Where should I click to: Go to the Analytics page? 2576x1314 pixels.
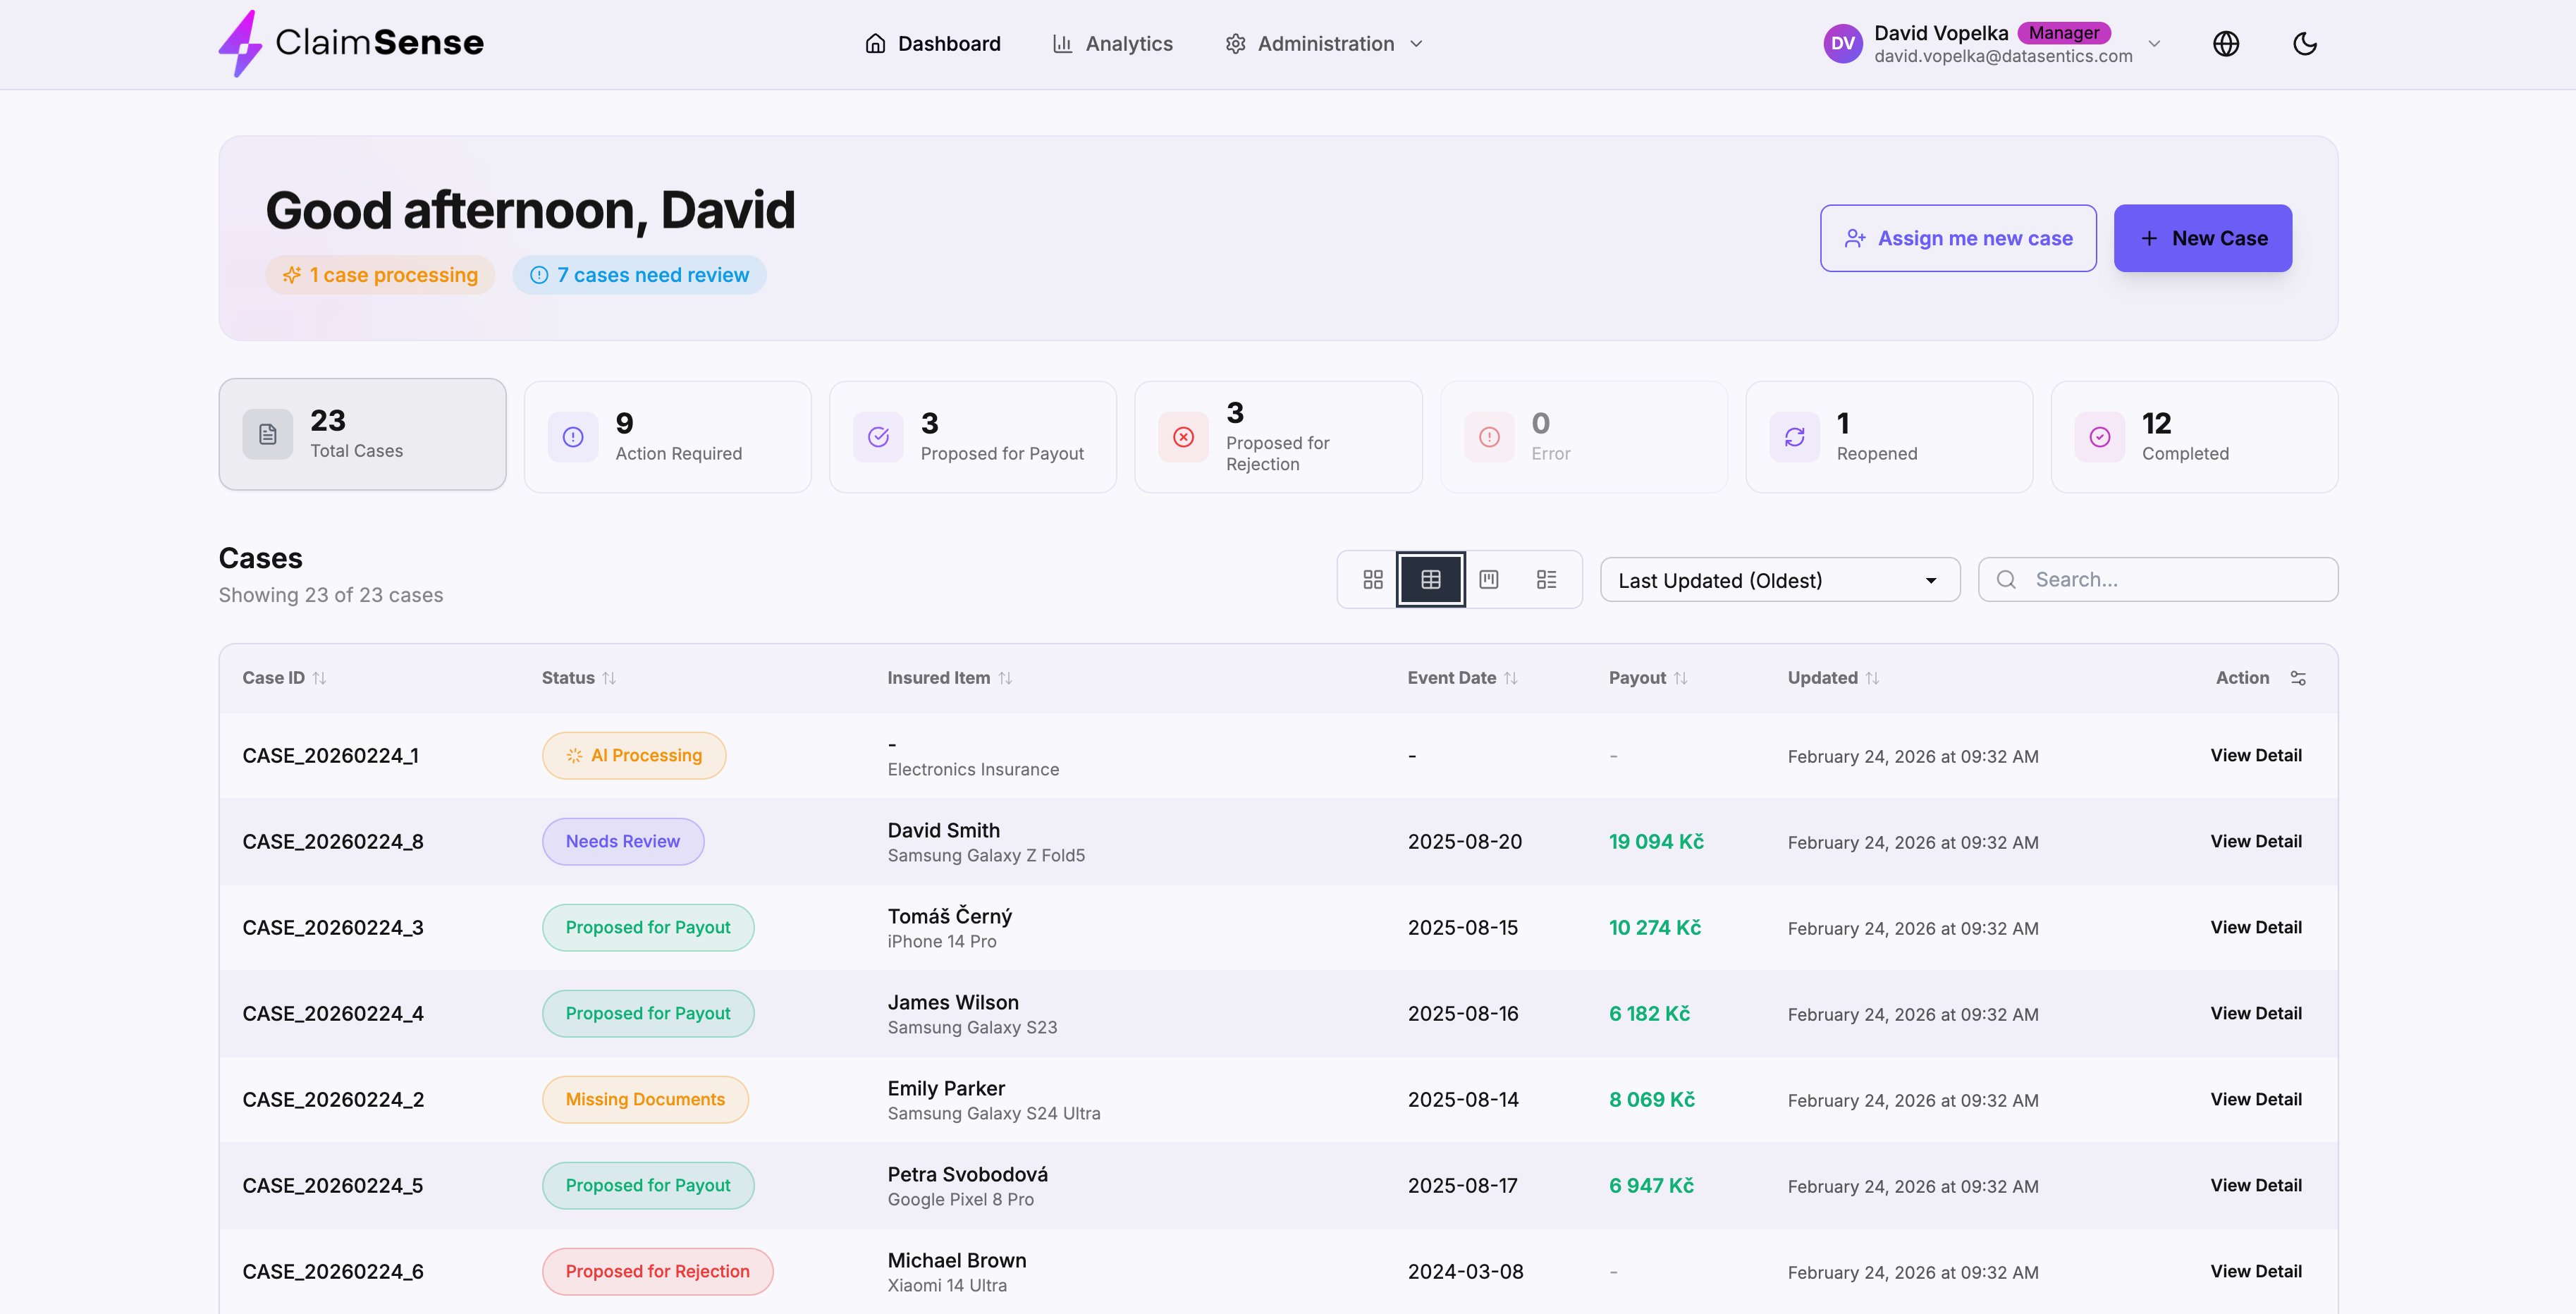1113,44
